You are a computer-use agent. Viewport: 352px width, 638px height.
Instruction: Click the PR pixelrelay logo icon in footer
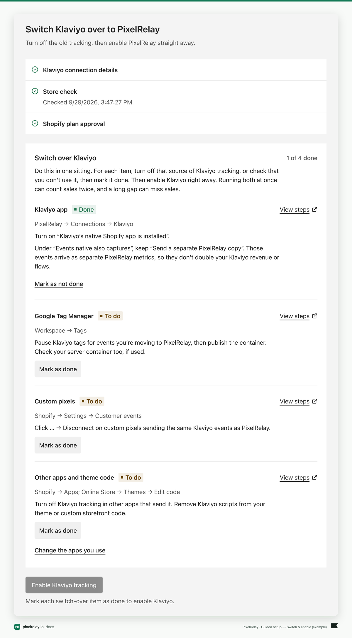pyautogui.click(x=17, y=627)
